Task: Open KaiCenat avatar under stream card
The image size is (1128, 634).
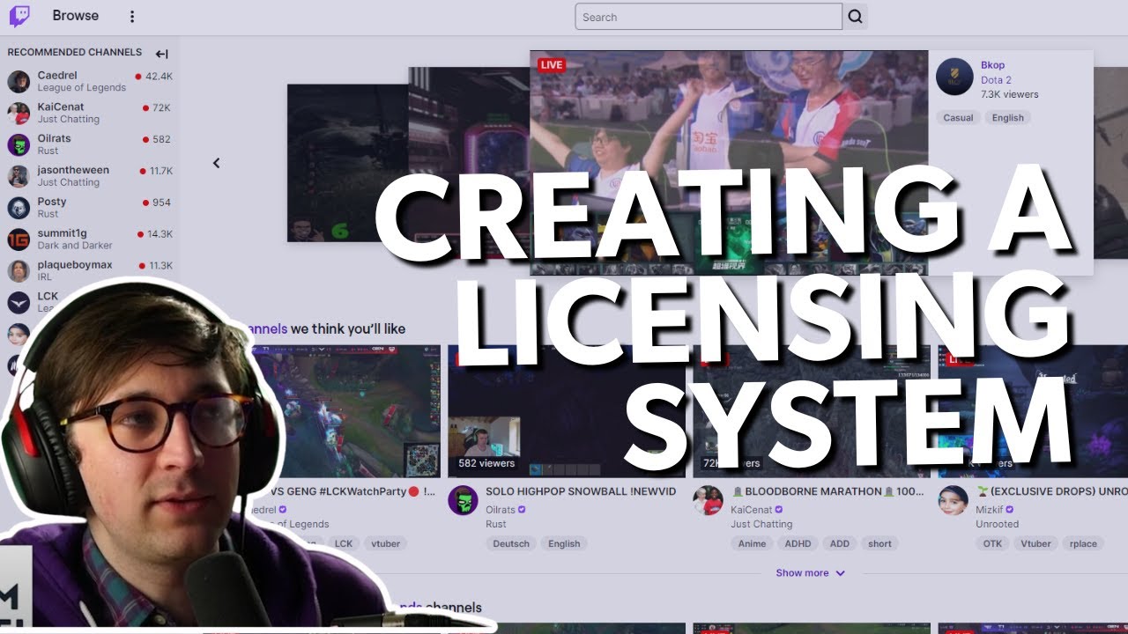Action: point(708,500)
